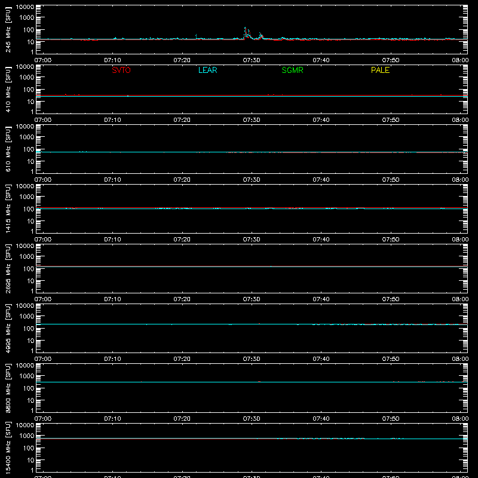Screen dimensions: 478x478
Task: Click the 07:50 time label under the 610 MHz plot
Action: [391, 180]
